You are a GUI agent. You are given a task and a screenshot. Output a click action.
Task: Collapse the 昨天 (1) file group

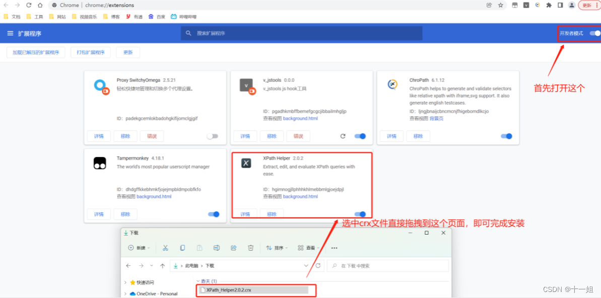pyautogui.click(x=198, y=281)
